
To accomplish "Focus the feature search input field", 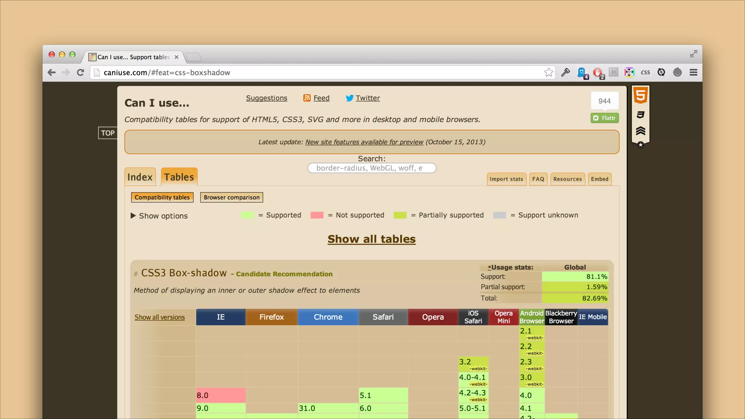I will (x=371, y=168).
